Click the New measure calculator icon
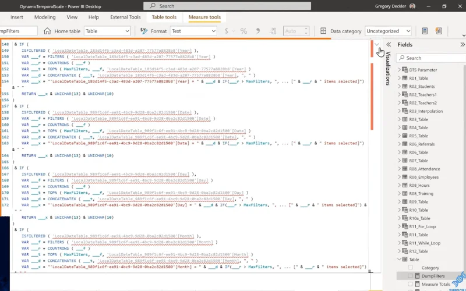 click(x=425, y=31)
